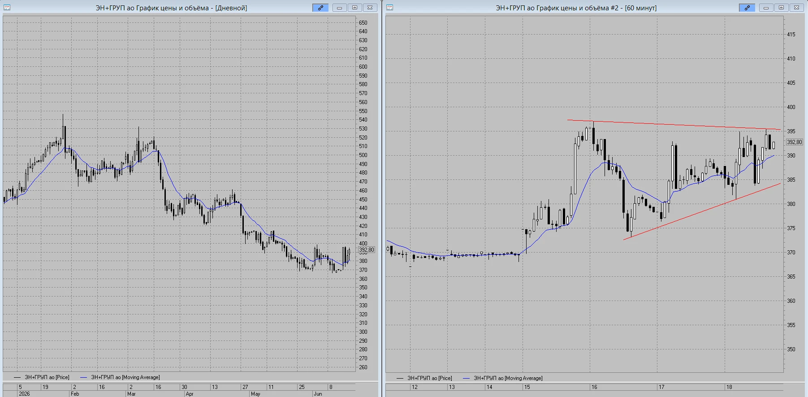This screenshot has width=808, height=397.
Task: Minimize the 60 минут chart window
Action: click(766, 8)
